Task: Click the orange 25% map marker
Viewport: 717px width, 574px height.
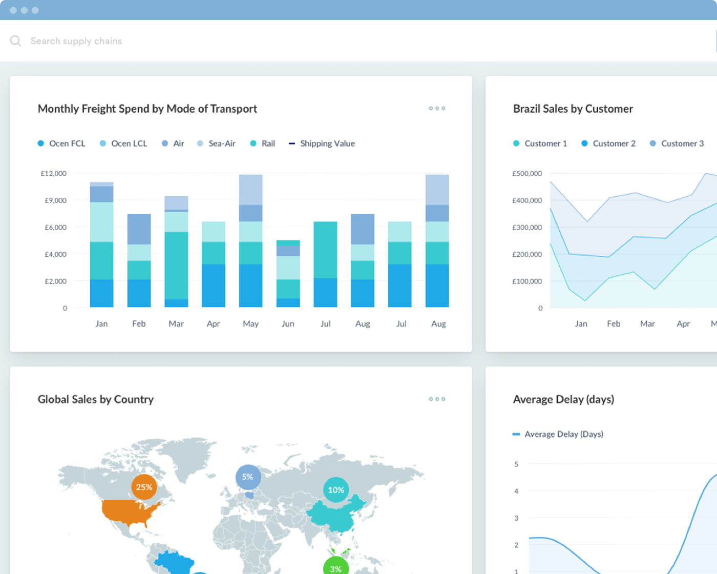Action: 144,487
